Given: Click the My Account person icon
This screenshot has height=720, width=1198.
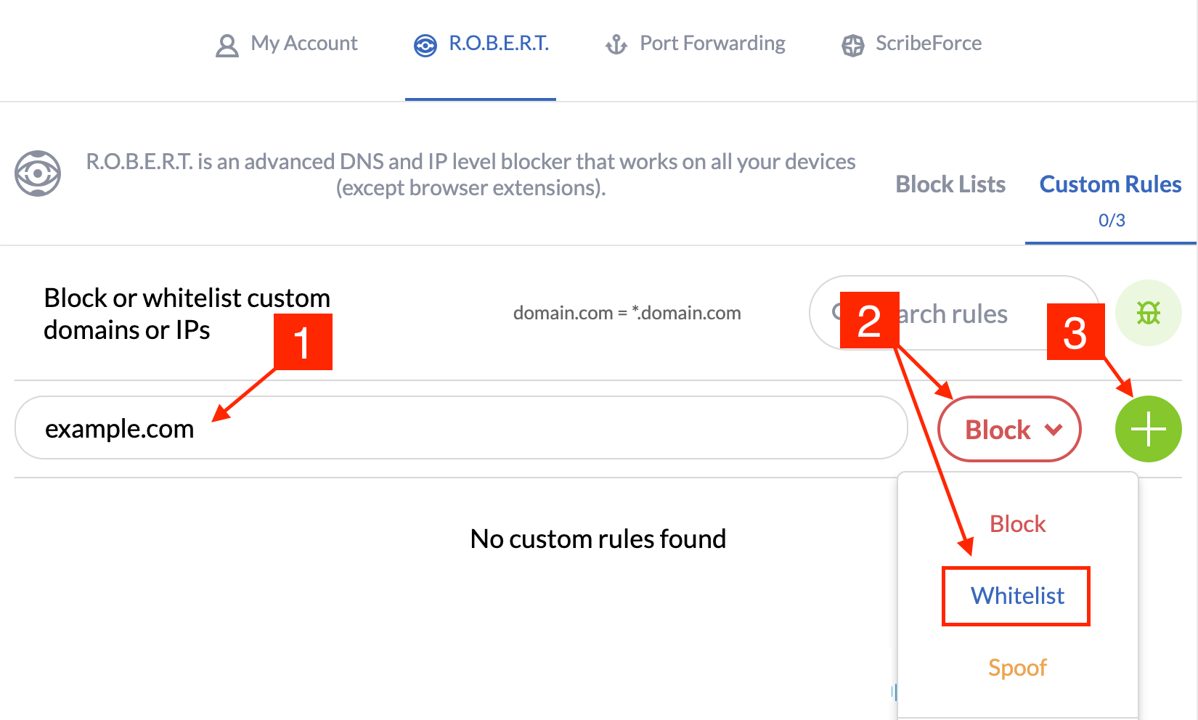Looking at the screenshot, I should pyautogui.click(x=227, y=44).
